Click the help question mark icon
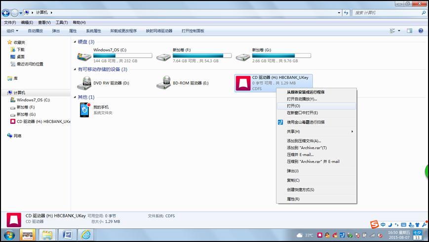 coord(421,31)
